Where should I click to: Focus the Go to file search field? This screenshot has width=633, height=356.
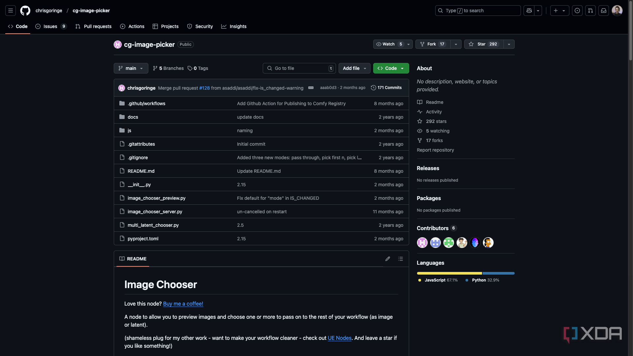(299, 68)
